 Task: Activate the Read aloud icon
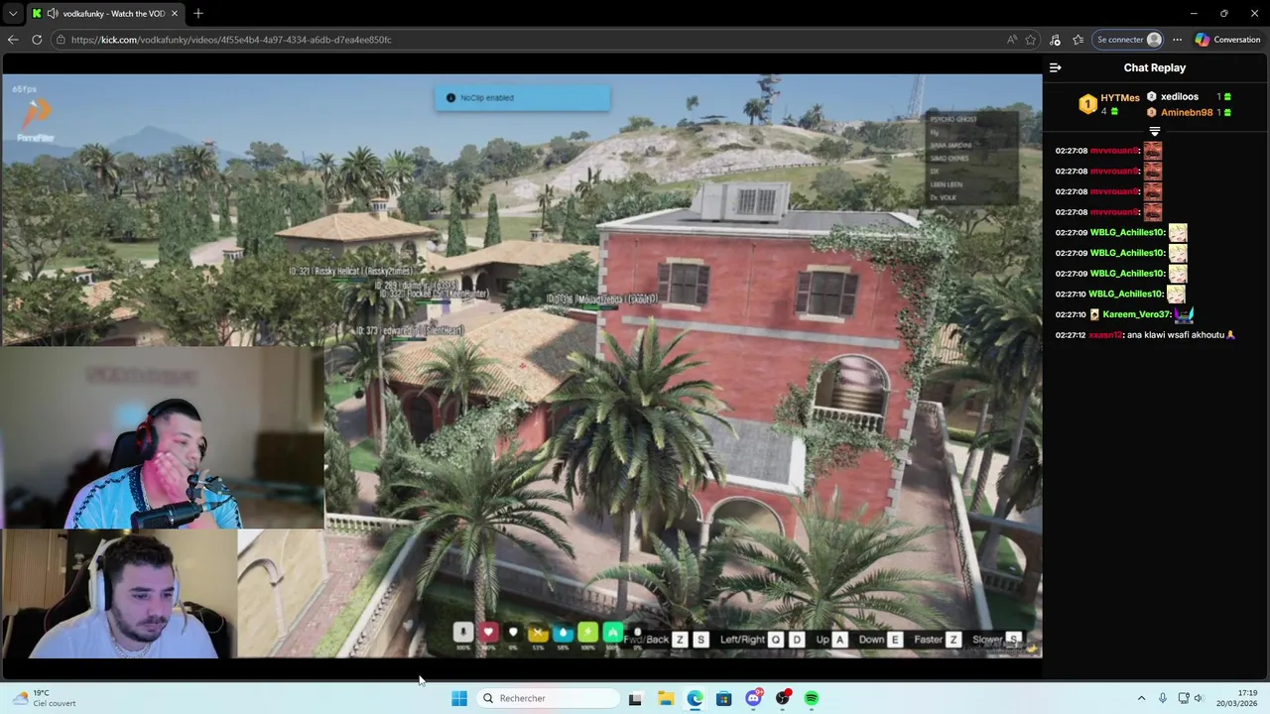point(1011,40)
